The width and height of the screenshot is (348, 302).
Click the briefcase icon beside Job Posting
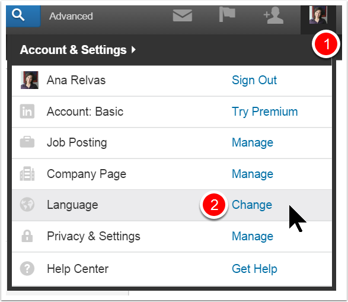pyautogui.click(x=27, y=142)
